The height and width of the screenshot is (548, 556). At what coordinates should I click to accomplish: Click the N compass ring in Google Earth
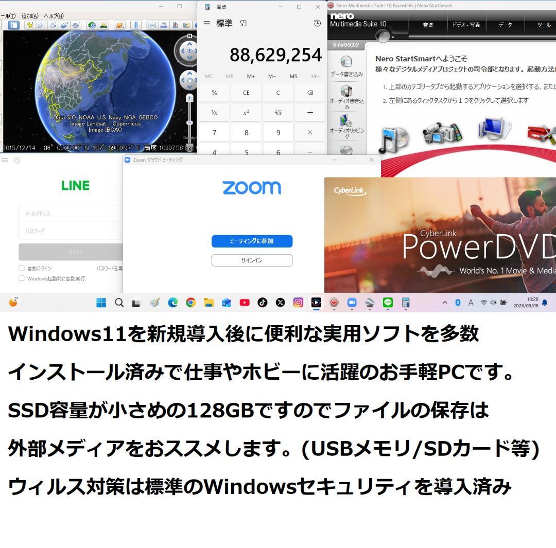(x=189, y=36)
